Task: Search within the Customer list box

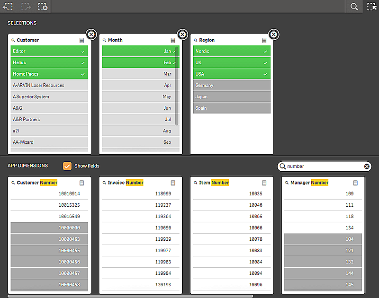Action: (x=13, y=41)
